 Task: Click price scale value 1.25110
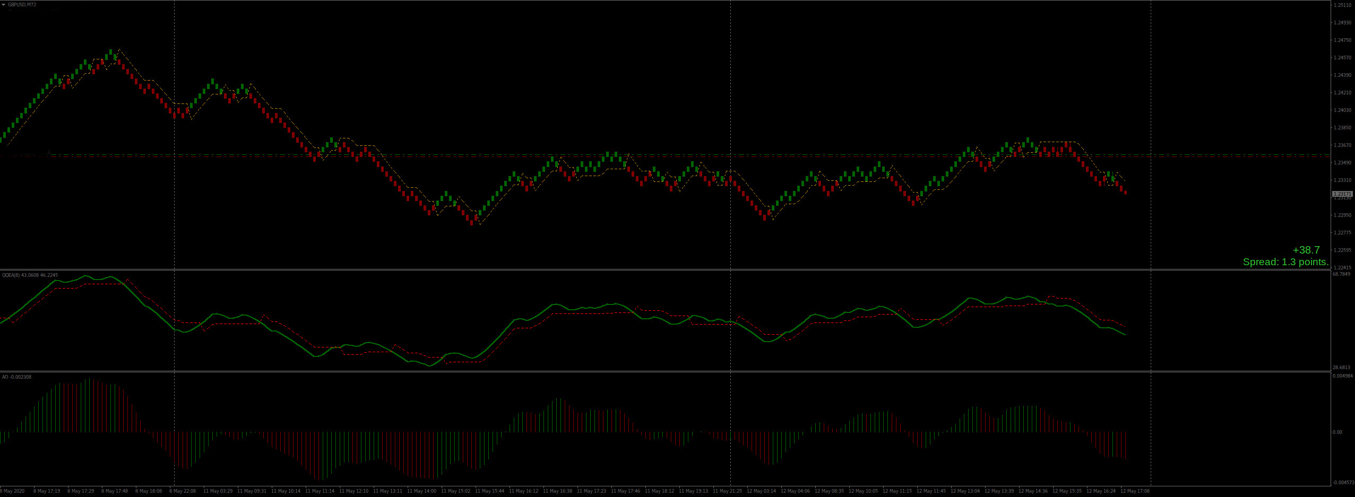(x=1342, y=5)
